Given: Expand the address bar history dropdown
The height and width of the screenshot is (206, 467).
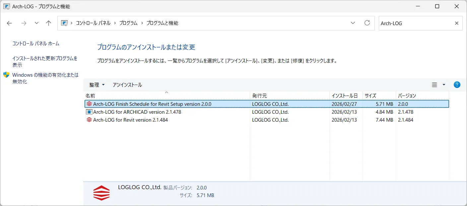Looking at the screenshot, I should [x=353, y=23].
